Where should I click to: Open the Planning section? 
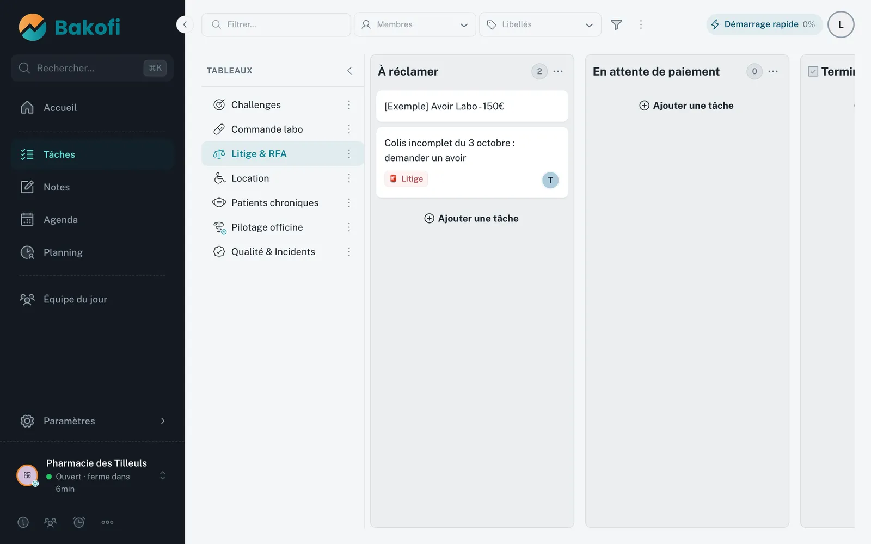pos(93,252)
